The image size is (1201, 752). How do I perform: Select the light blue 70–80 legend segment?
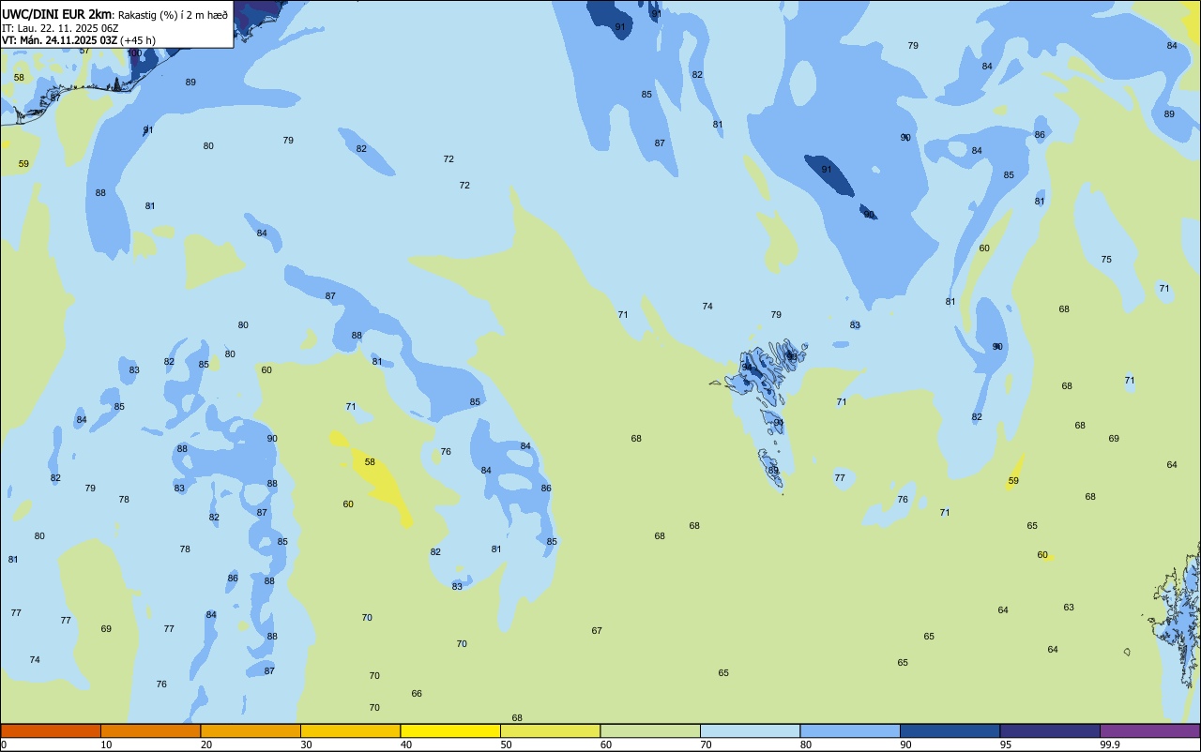click(x=750, y=730)
